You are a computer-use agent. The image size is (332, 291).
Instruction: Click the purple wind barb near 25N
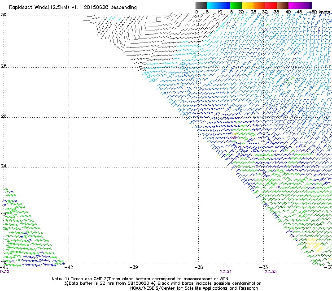point(234,137)
